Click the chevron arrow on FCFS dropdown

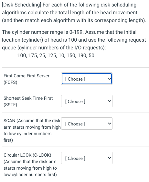tap(109, 79)
